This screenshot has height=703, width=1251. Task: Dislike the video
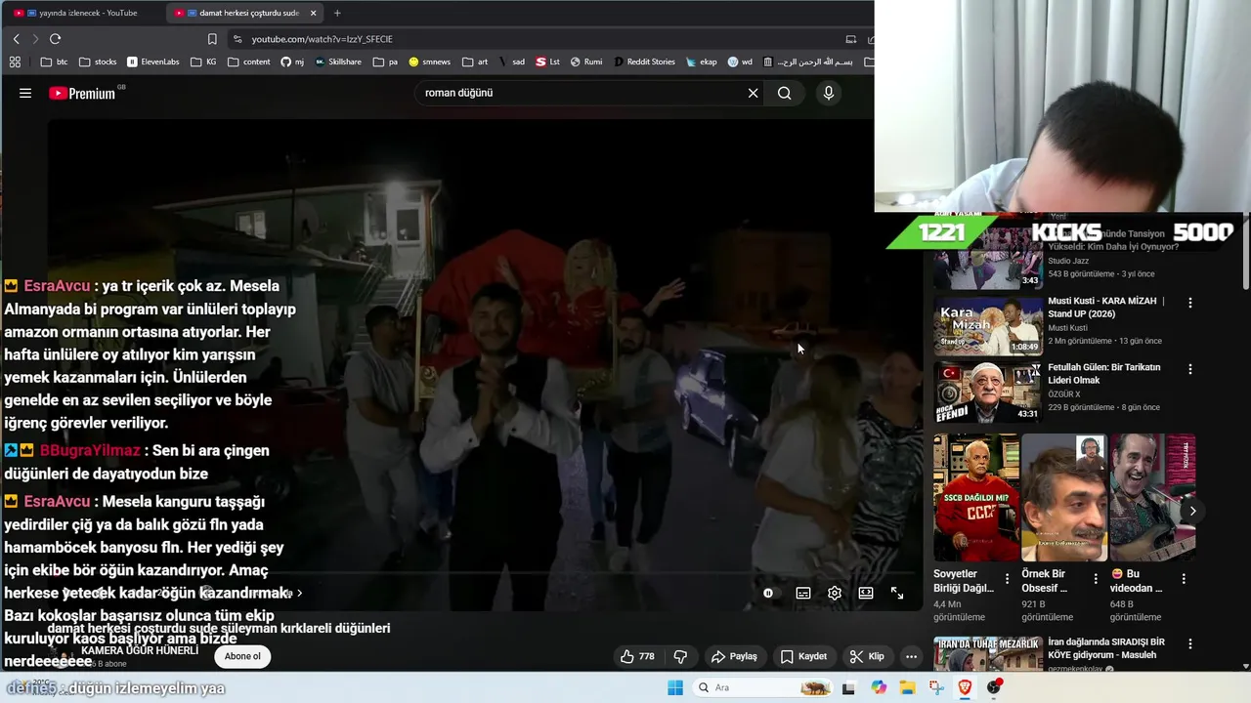coord(681,656)
